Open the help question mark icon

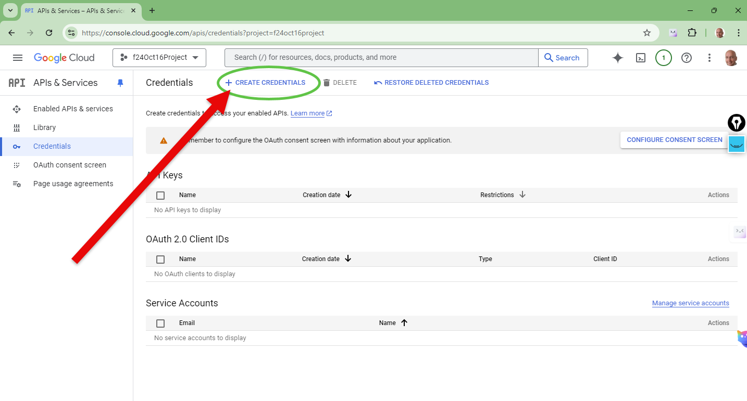tap(687, 58)
